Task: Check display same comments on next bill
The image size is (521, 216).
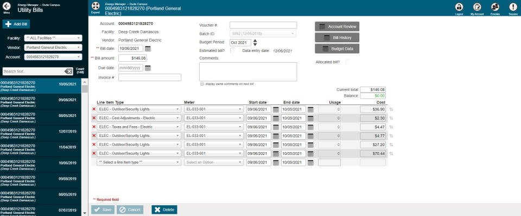Action: click(x=202, y=84)
